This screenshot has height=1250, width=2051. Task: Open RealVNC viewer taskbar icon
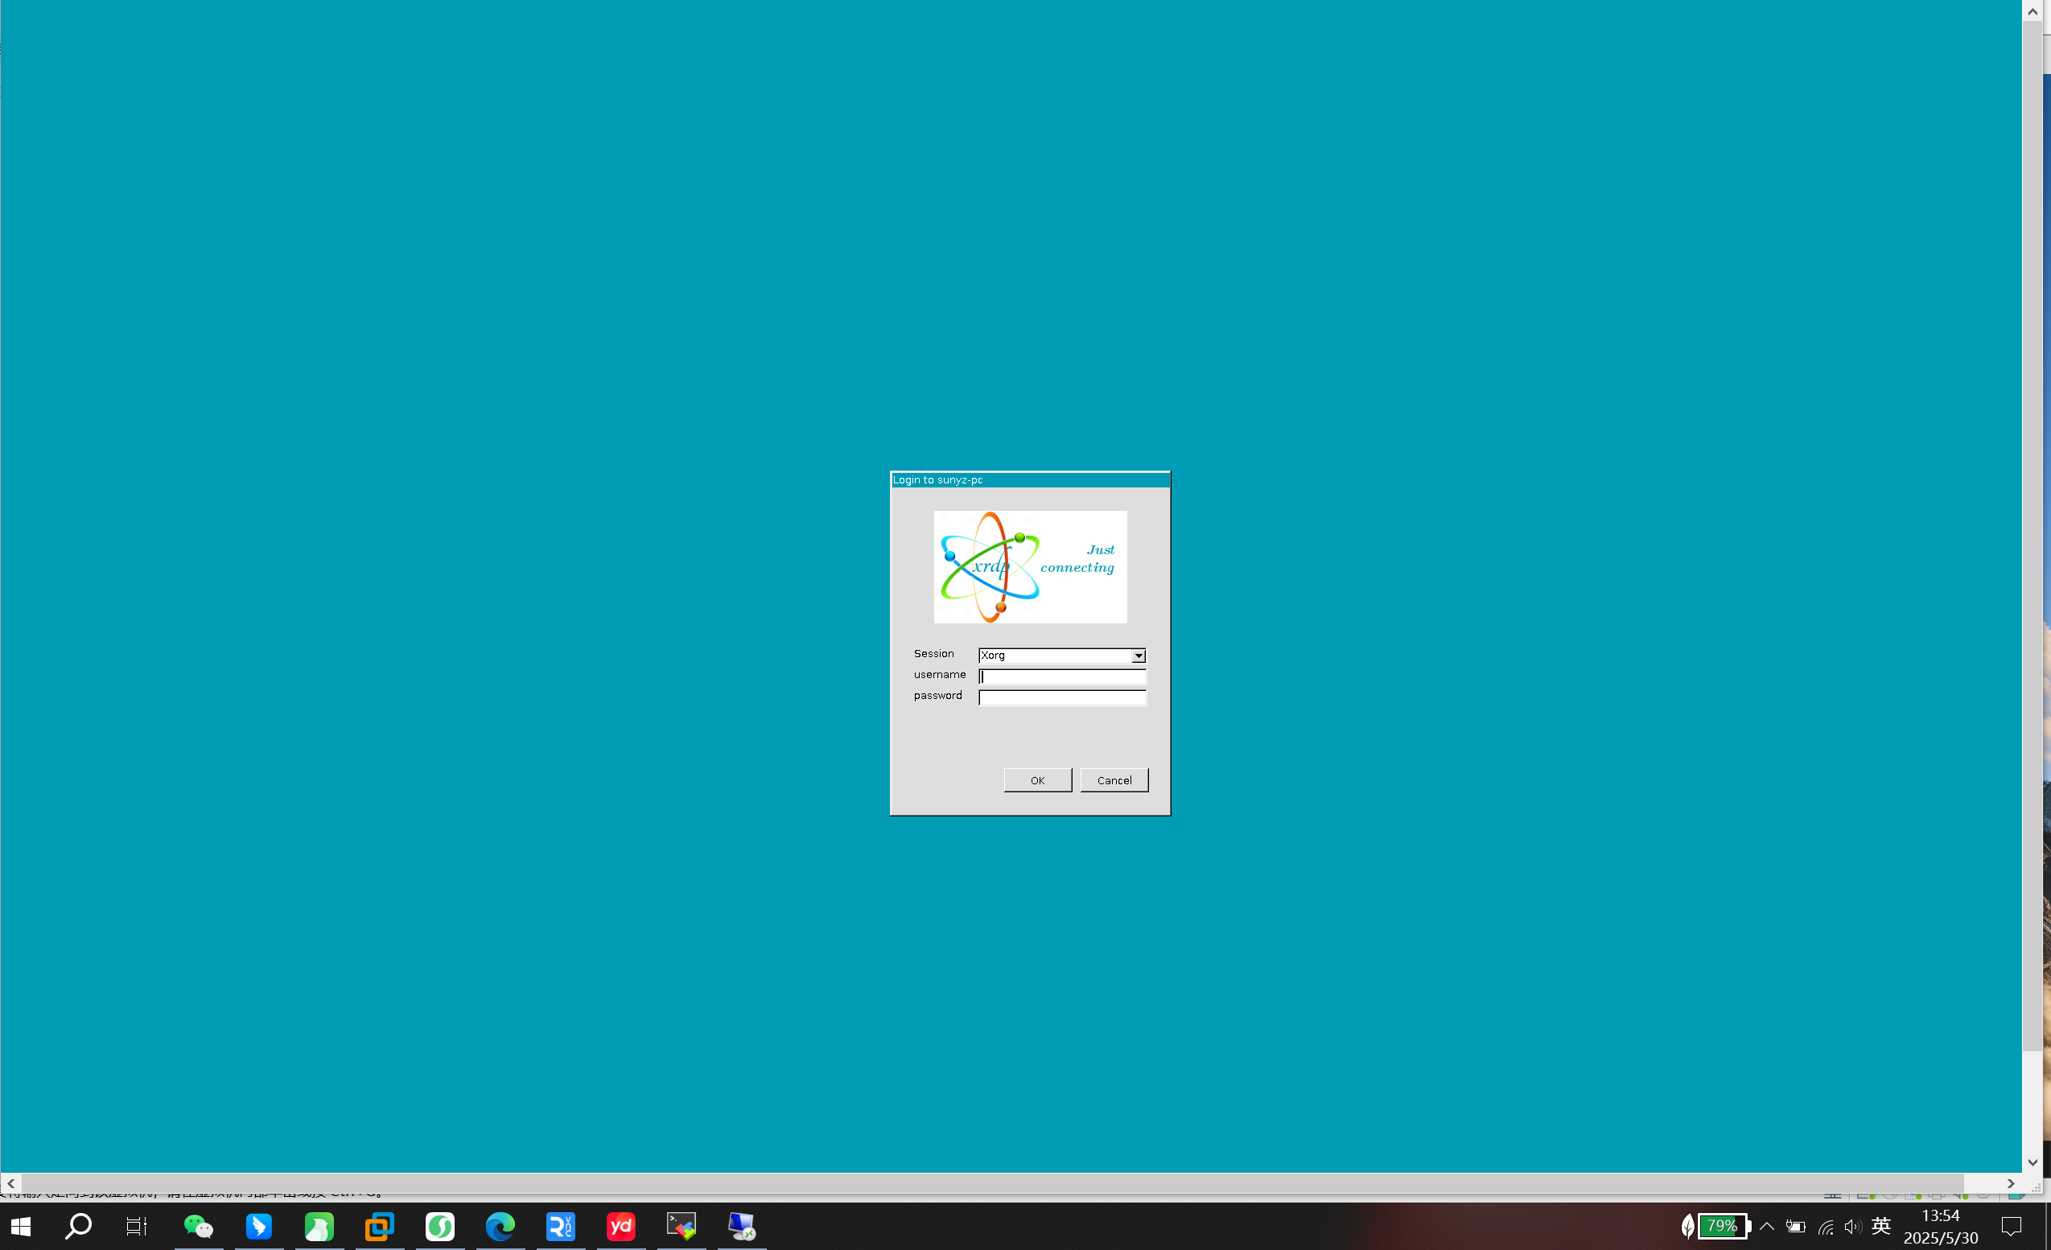click(x=560, y=1226)
